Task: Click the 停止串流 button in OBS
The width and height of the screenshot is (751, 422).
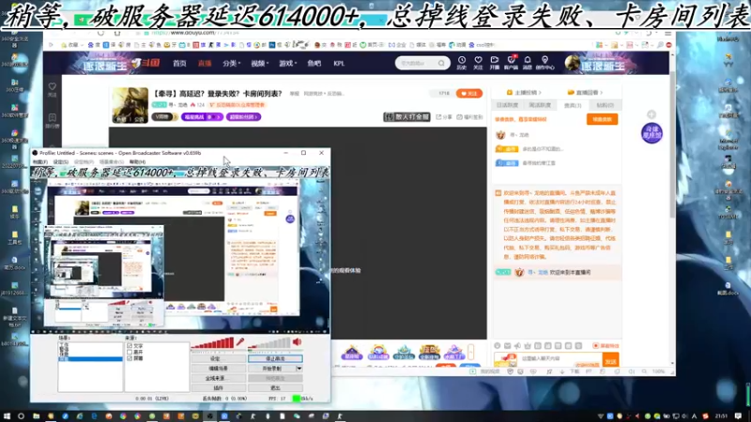Action: pos(275,358)
